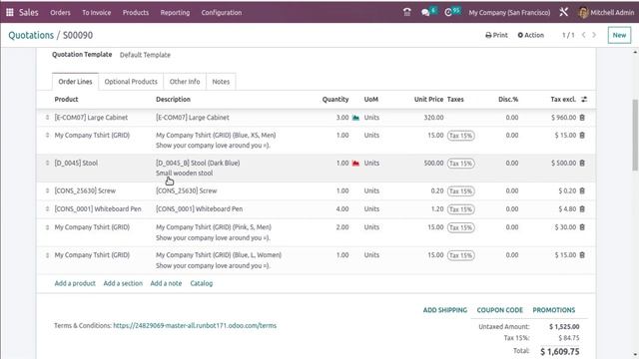Click the Quotation Template field
This screenshot has width=639, height=359.
point(145,55)
